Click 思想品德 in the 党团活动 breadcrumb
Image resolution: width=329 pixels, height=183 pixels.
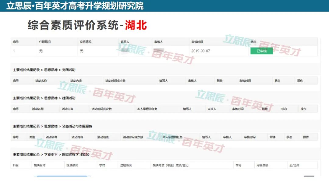click(x=51, y=70)
